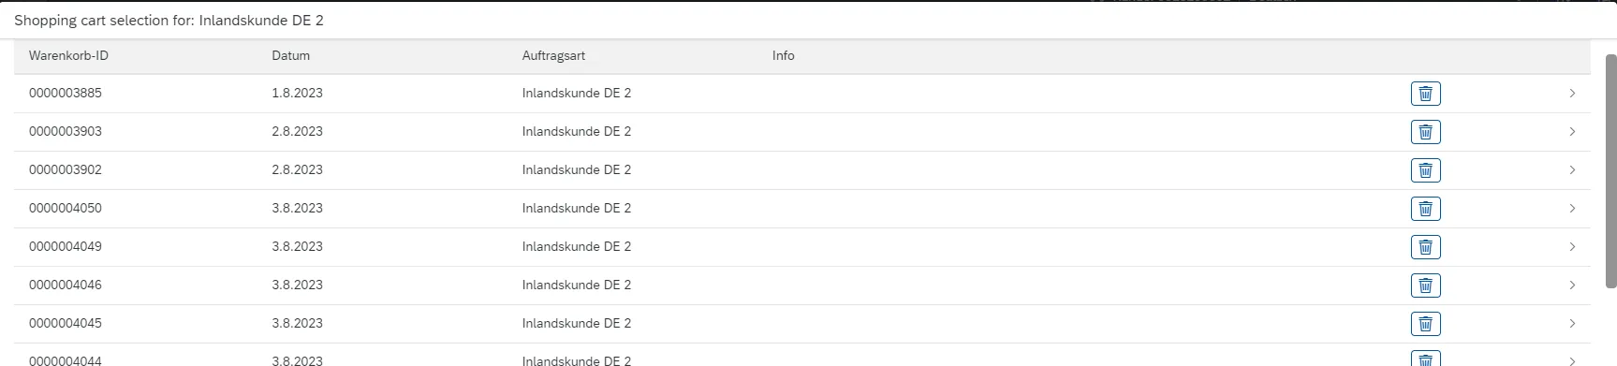This screenshot has width=1617, height=366.
Task: Open cart 0000004045 via row chevron
Action: [1572, 324]
